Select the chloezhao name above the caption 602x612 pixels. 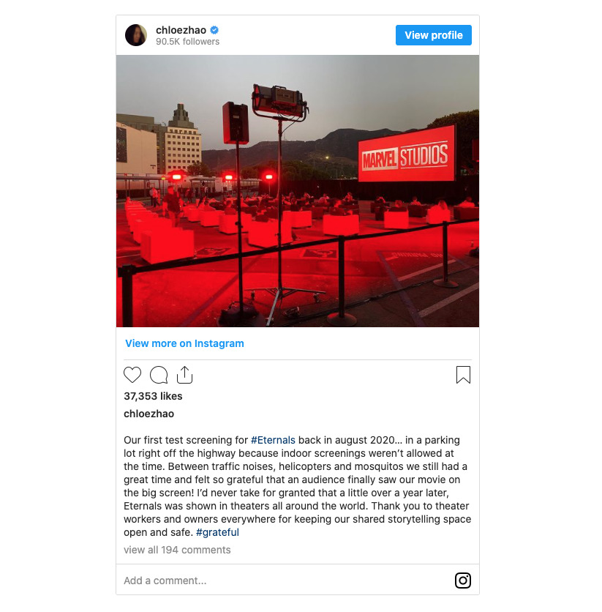[x=148, y=414]
